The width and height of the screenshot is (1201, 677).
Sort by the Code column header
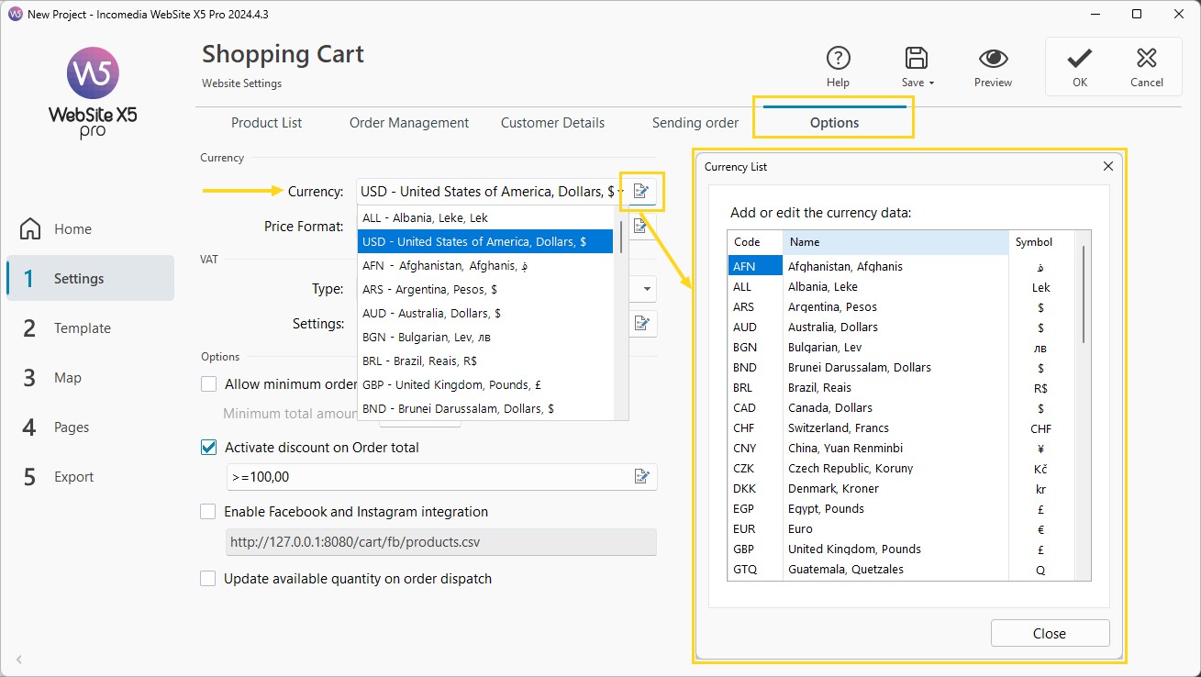tap(755, 242)
